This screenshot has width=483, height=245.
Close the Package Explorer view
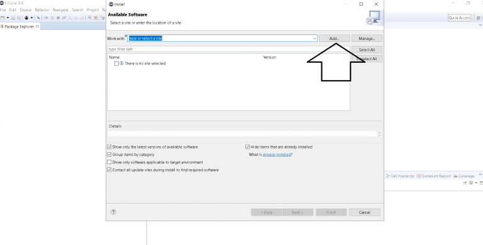coord(38,26)
